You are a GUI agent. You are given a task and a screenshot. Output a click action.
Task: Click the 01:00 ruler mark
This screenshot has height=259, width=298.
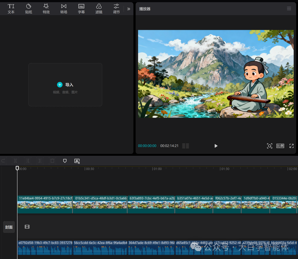[157, 169]
